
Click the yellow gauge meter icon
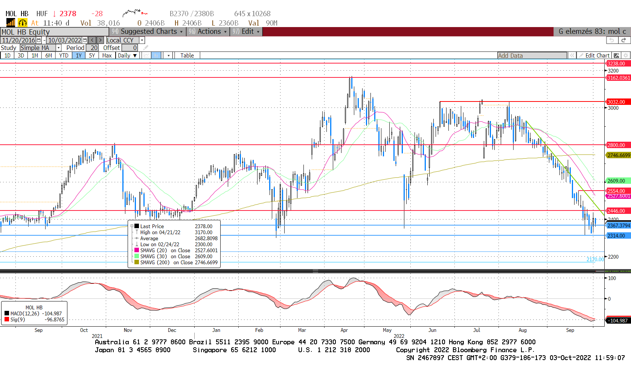pyautogui.click(x=23, y=23)
